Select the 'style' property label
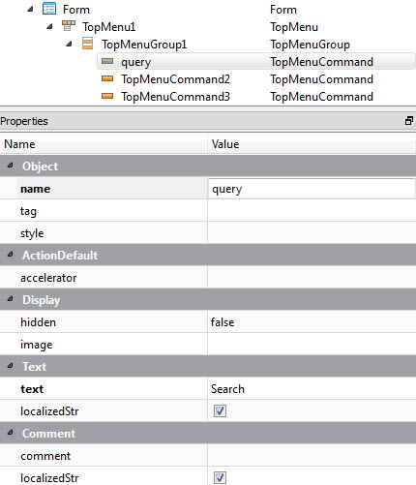416x485 pixels. pyautogui.click(x=32, y=233)
